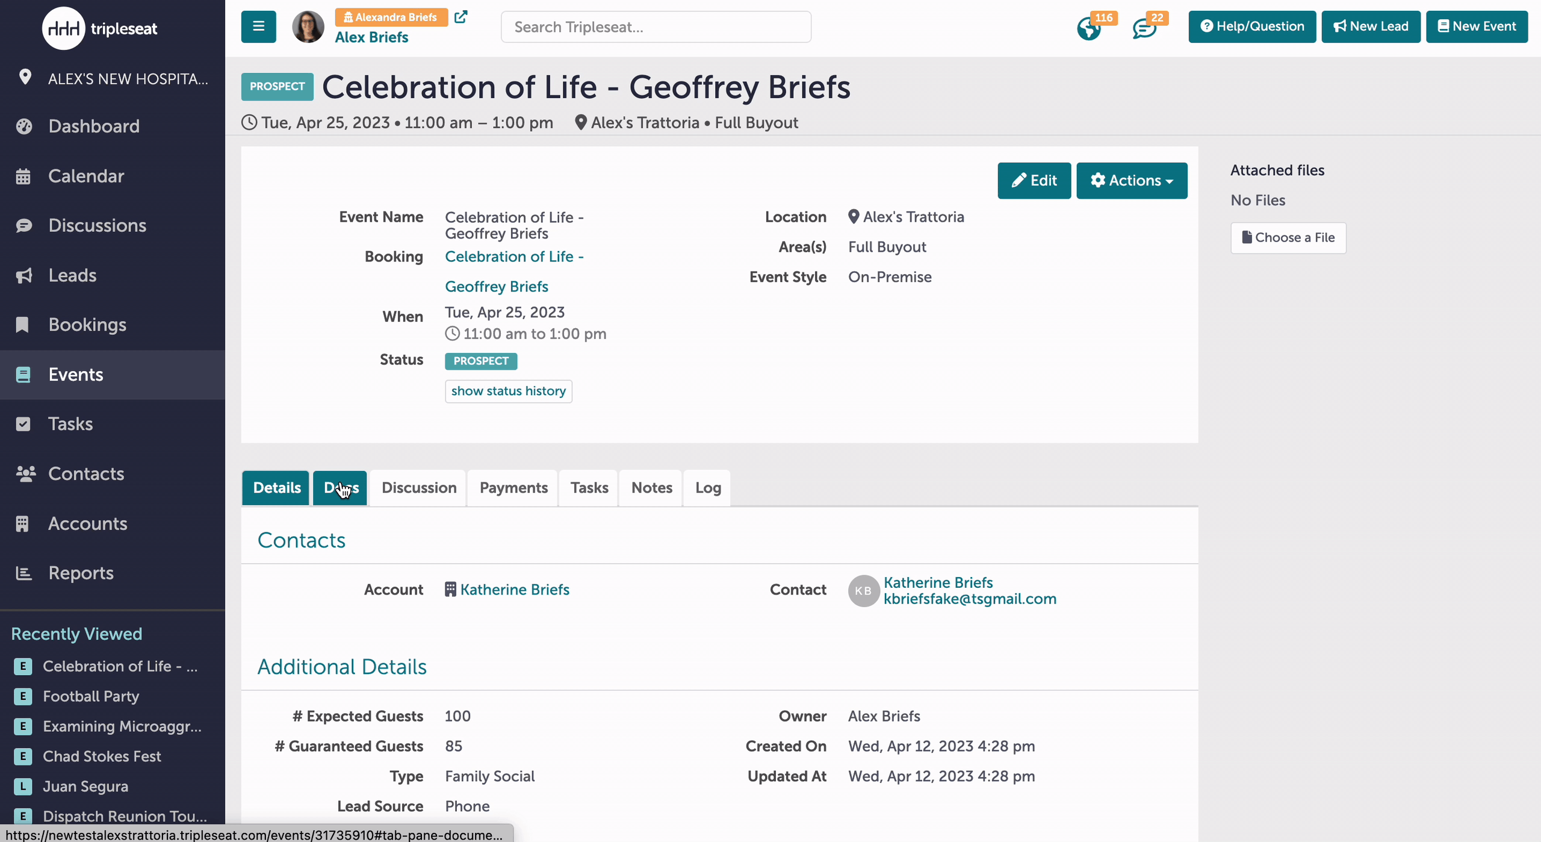The image size is (1541, 842).
Task: Open Alex Briefs profile avatar
Action: pos(308,27)
